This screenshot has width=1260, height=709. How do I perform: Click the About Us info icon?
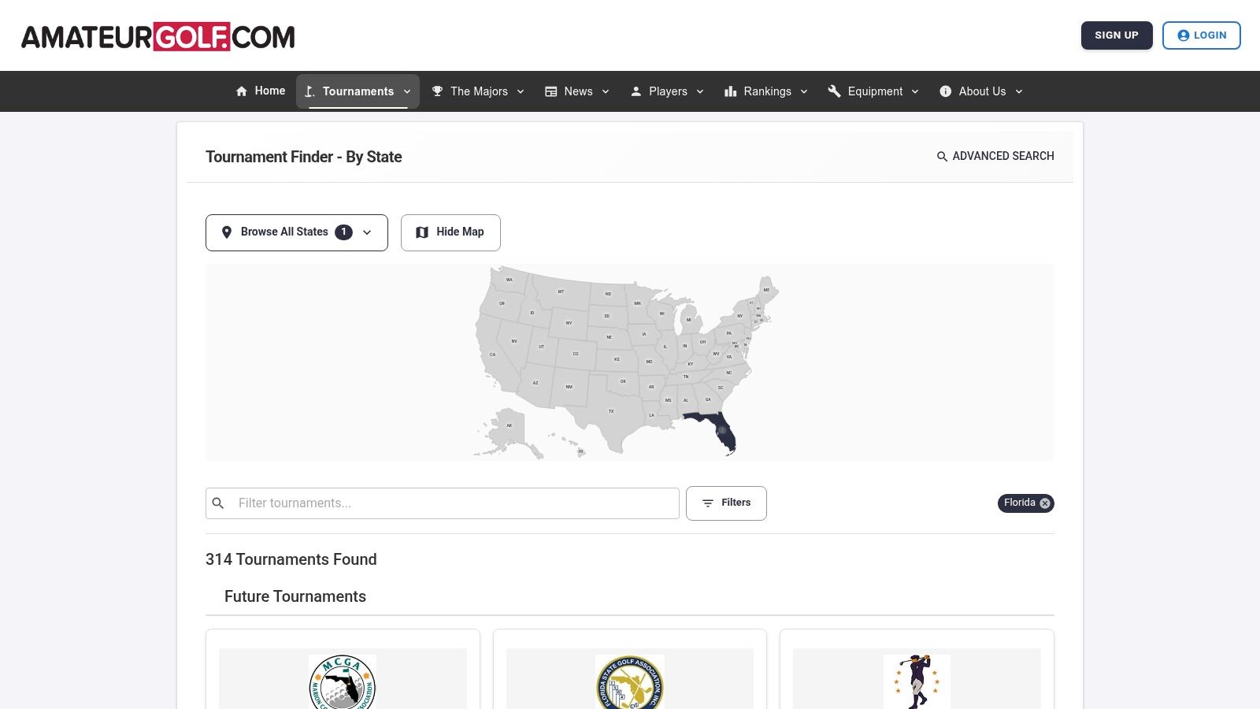[x=946, y=91]
